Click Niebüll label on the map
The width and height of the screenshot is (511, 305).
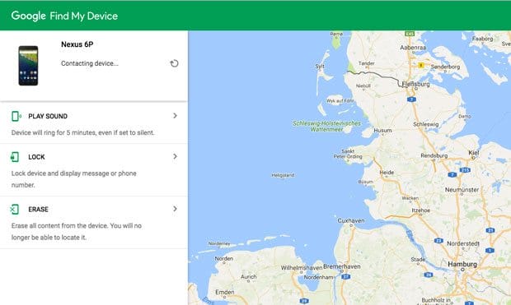tap(363, 85)
